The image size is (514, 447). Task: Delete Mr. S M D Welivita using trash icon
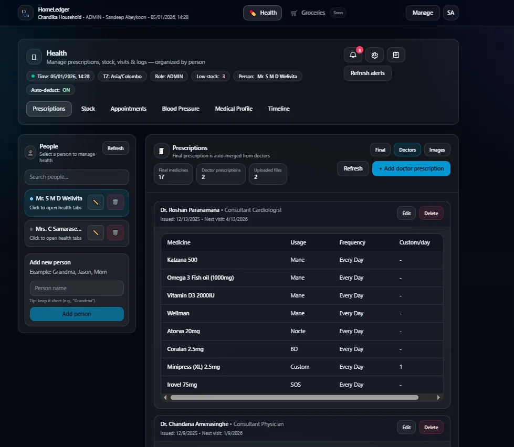[116, 202]
